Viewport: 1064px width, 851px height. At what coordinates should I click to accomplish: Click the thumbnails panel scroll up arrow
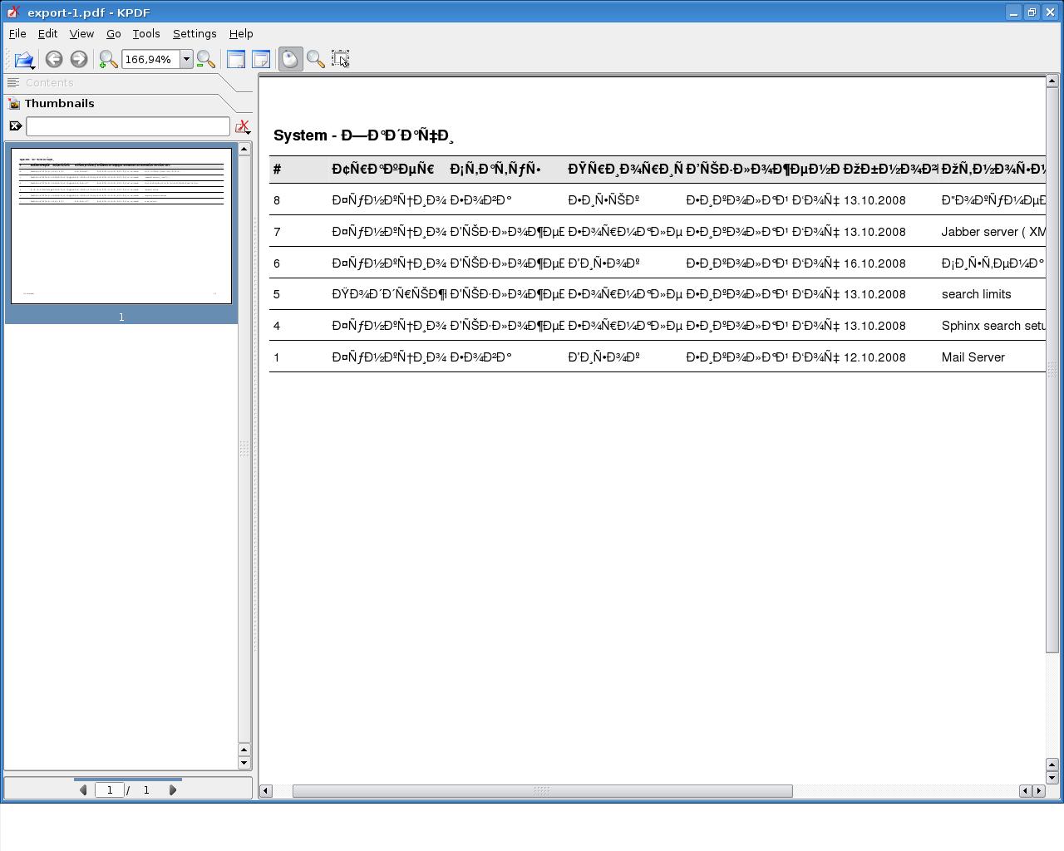pos(244,149)
